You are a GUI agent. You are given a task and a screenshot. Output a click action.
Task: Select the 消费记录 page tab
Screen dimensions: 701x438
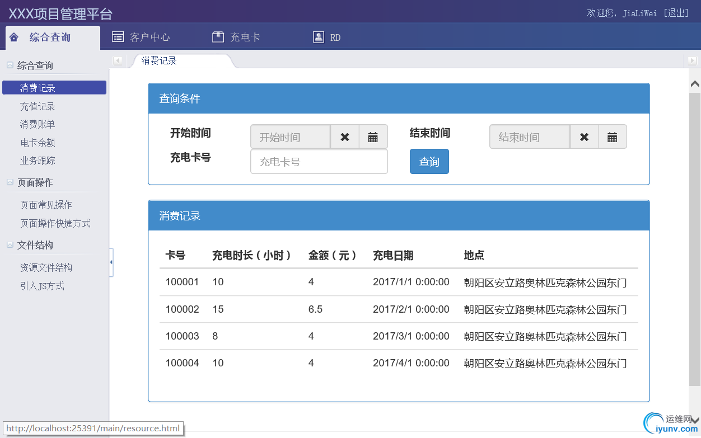click(x=160, y=60)
